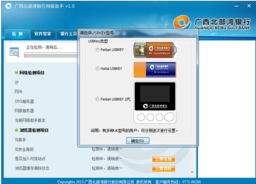
Task: Click the 请选择USBKEY型号 dialog title
Action: (x=97, y=33)
